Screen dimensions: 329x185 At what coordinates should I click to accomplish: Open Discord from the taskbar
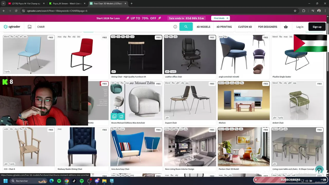click(x=97, y=181)
